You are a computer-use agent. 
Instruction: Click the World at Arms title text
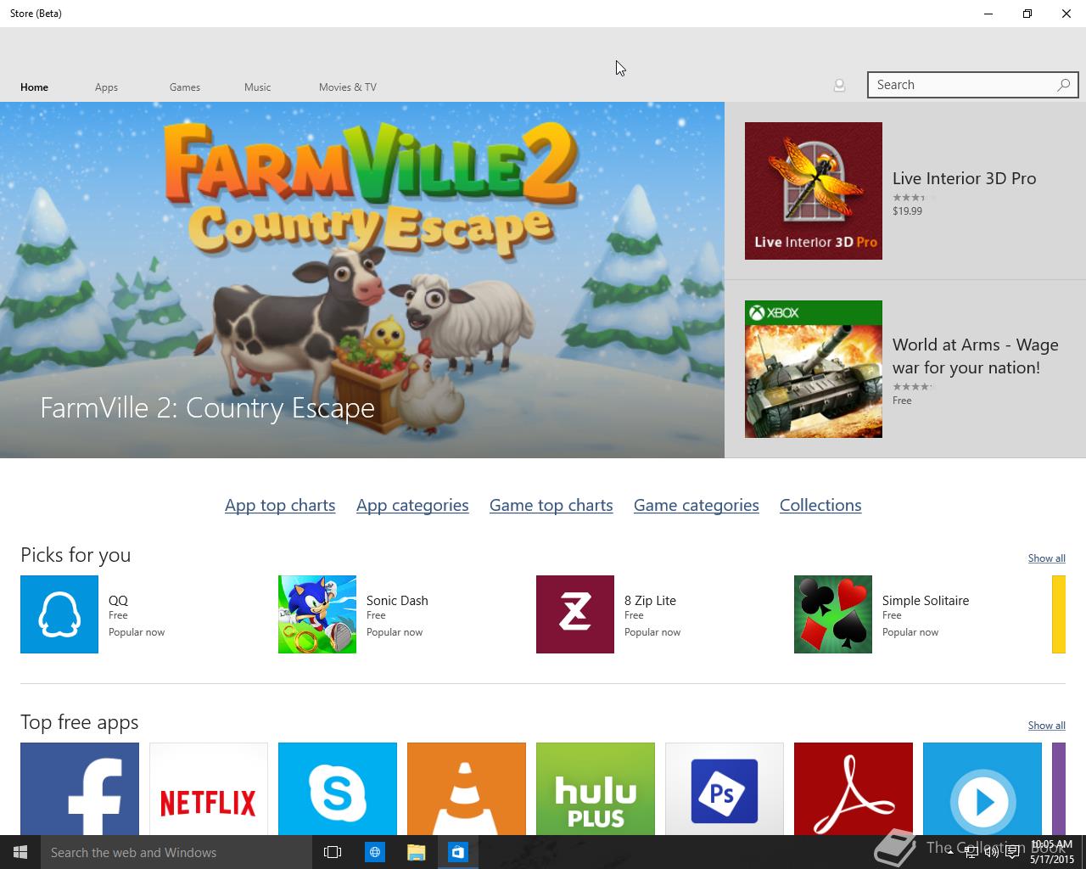coord(976,356)
